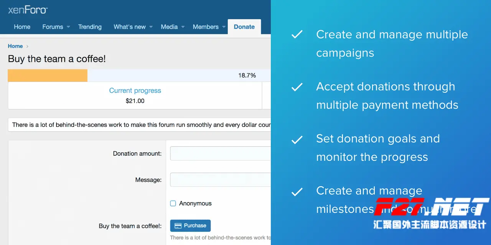Click the orange donation progress bar
491x245 pixels.
coord(48,75)
